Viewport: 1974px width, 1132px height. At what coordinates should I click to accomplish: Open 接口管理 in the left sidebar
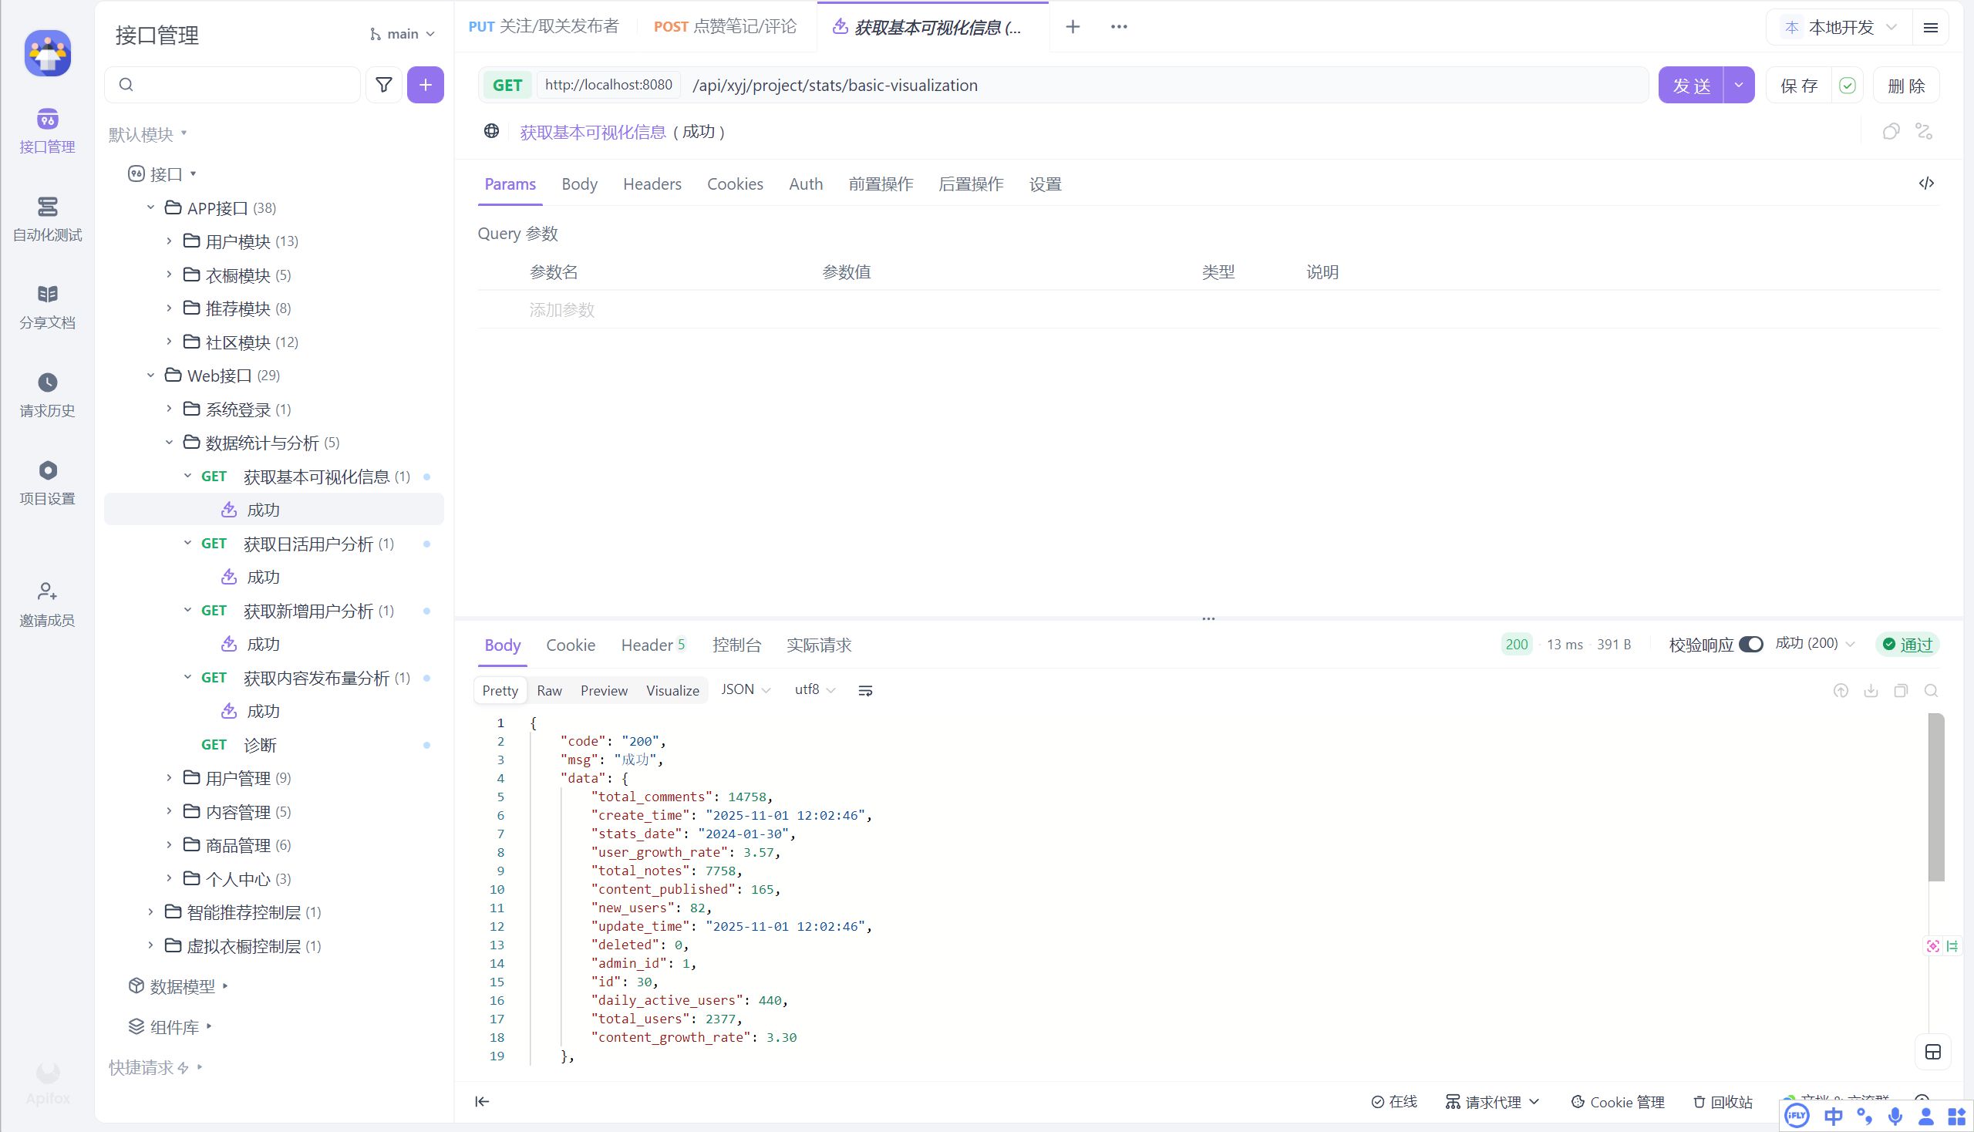(x=48, y=131)
